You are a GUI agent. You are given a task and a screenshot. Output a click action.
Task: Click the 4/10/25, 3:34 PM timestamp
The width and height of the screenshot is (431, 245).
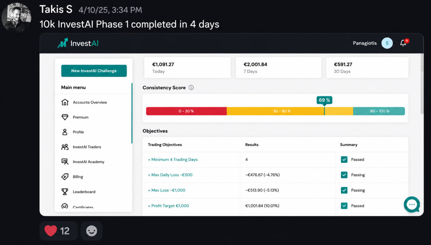pyautogui.click(x=110, y=10)
